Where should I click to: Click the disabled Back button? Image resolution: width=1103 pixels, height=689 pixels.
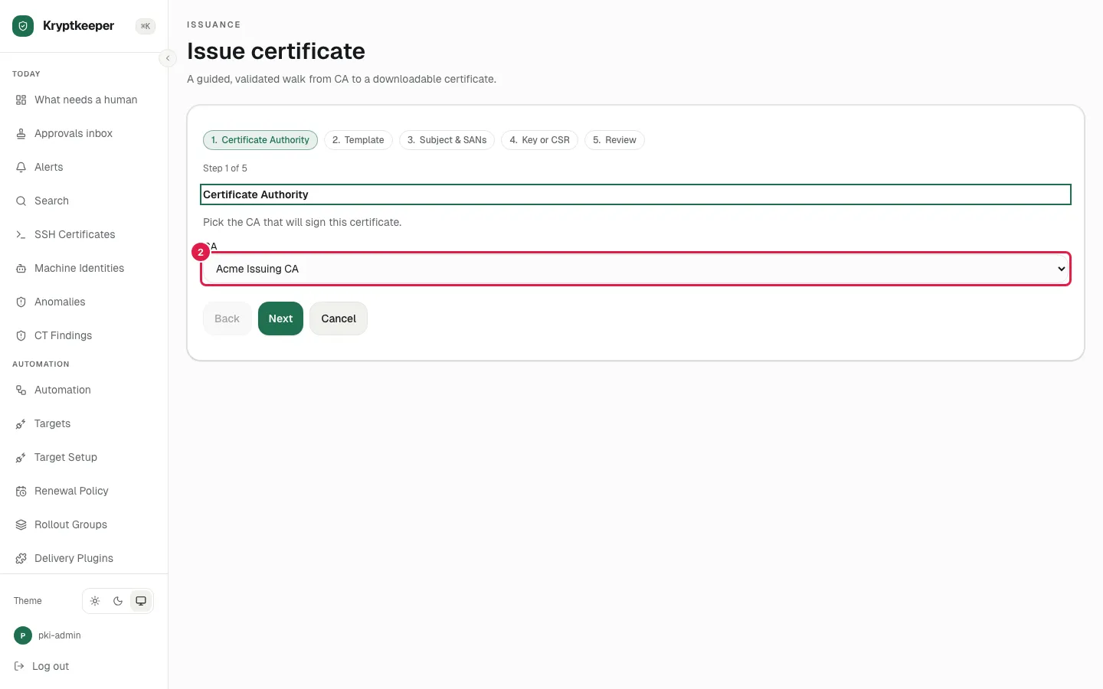coord(227,318)
